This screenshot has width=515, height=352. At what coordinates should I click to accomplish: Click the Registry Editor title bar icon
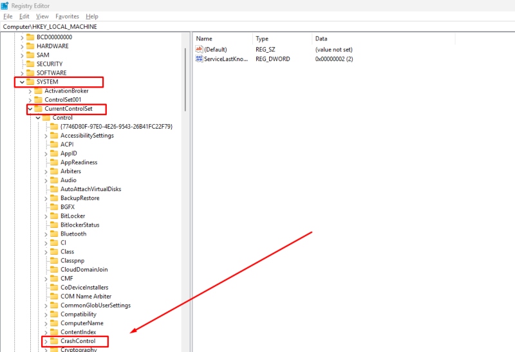tap(5, 6)
